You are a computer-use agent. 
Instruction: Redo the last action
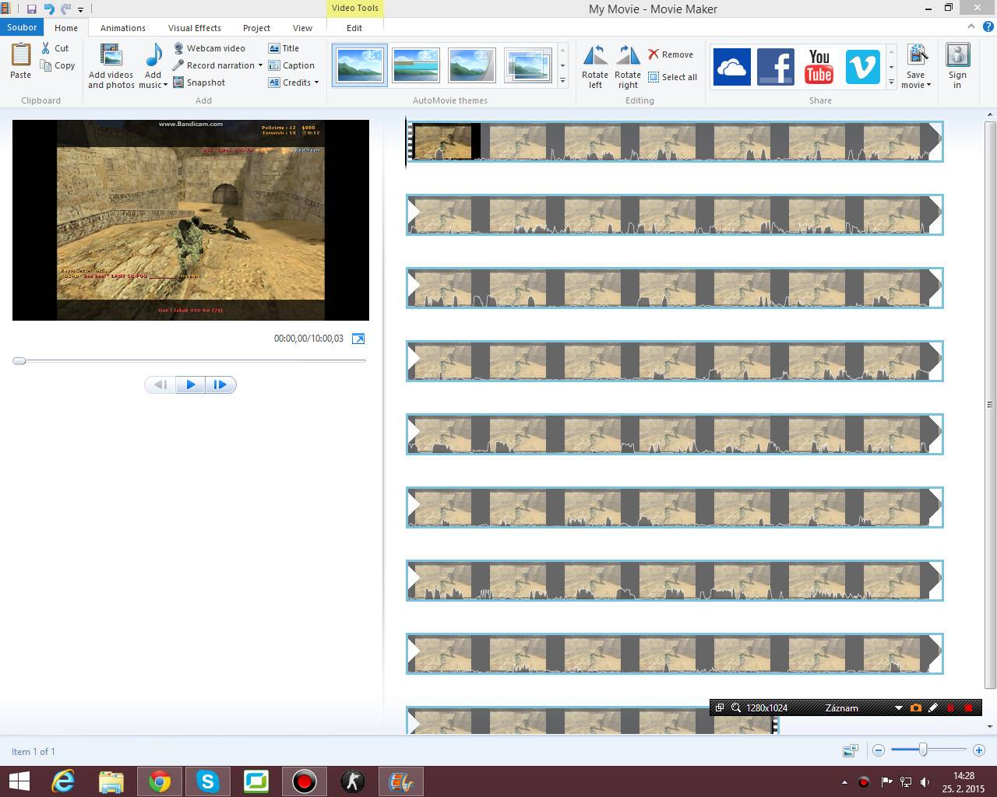click(65, 9)
